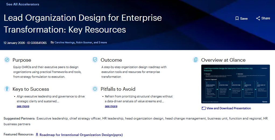Click the Outcome checkmark shield icon

pyautogui.click(x=95, y=60)
